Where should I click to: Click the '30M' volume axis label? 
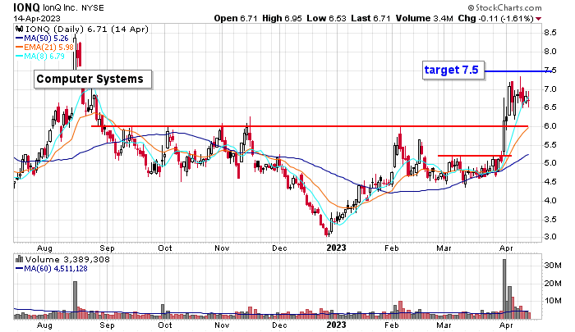coord(553,266)
